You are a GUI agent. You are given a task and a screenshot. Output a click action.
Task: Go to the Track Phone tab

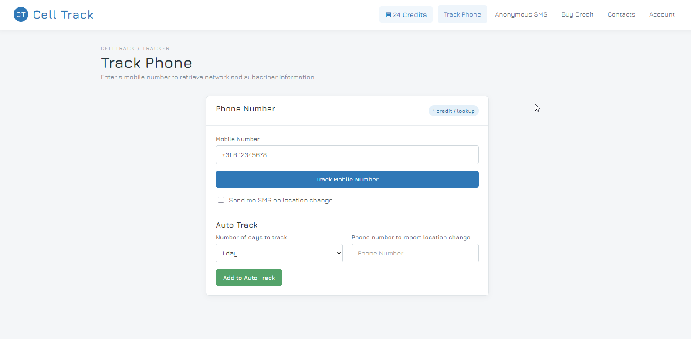[x=462, y=14]
